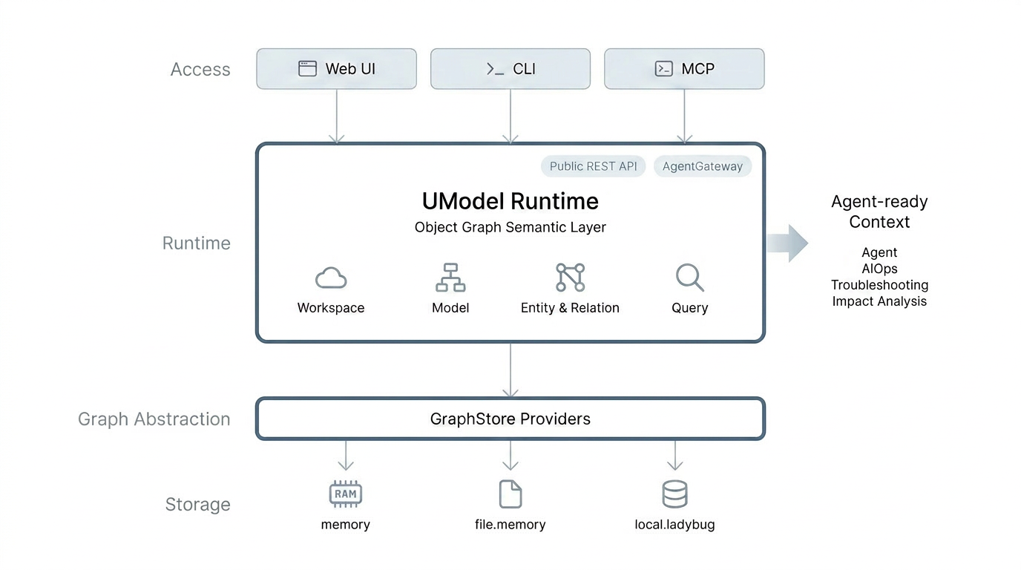The image size is (1021, 570).
Task: Click the MCP terminal icon
Action: 663,69
